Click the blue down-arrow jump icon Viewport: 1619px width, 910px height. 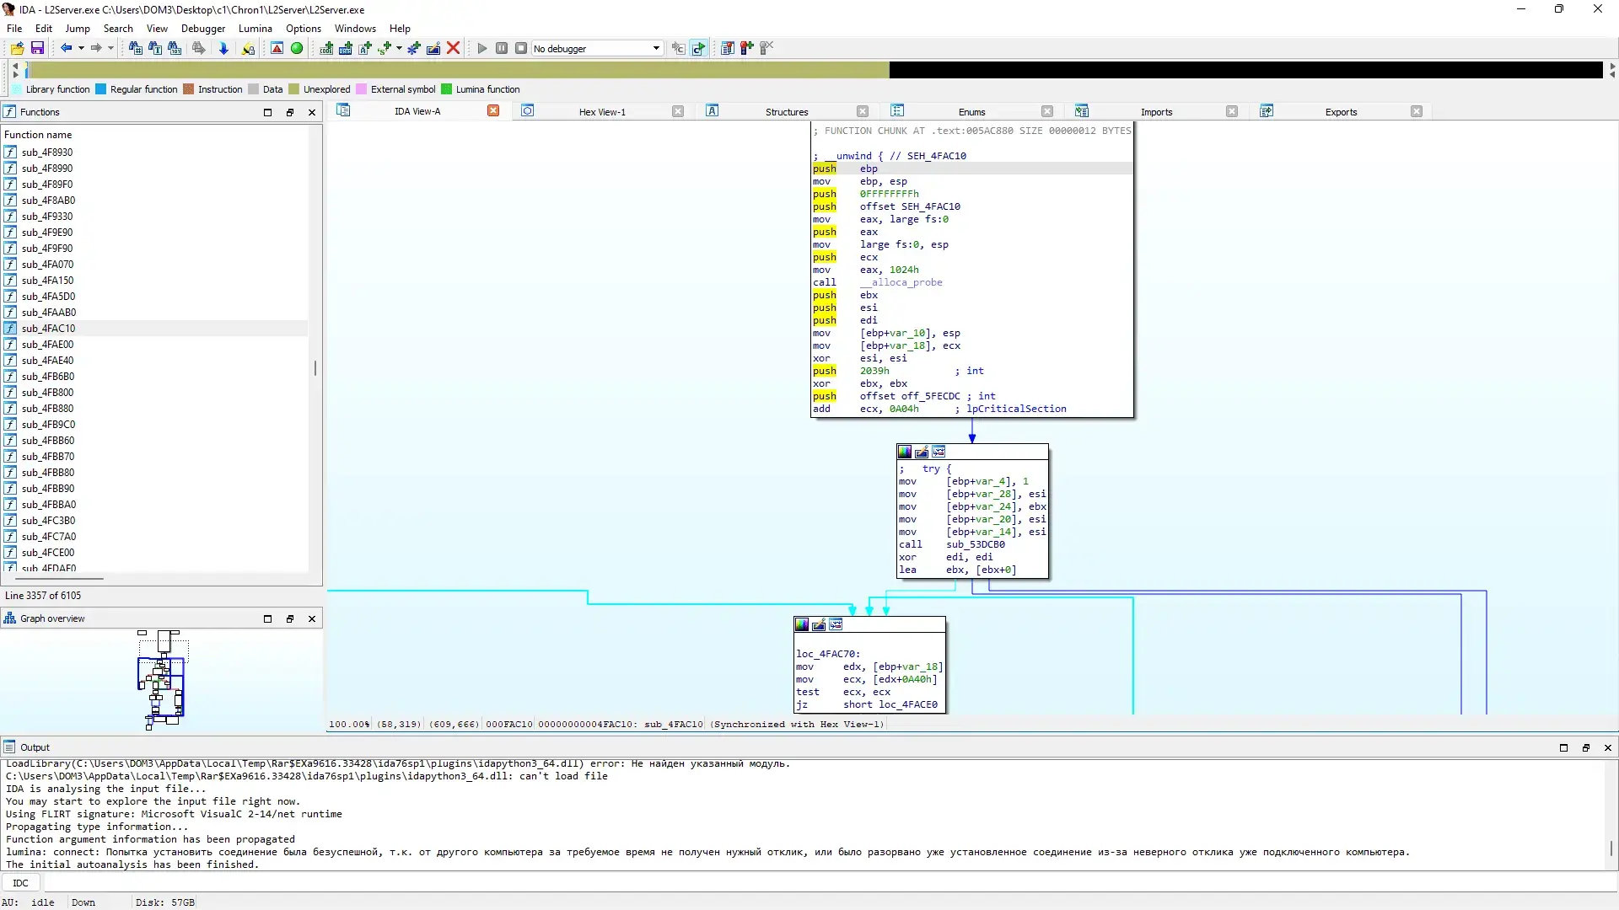pyautogui.click(x=223, y=48)
